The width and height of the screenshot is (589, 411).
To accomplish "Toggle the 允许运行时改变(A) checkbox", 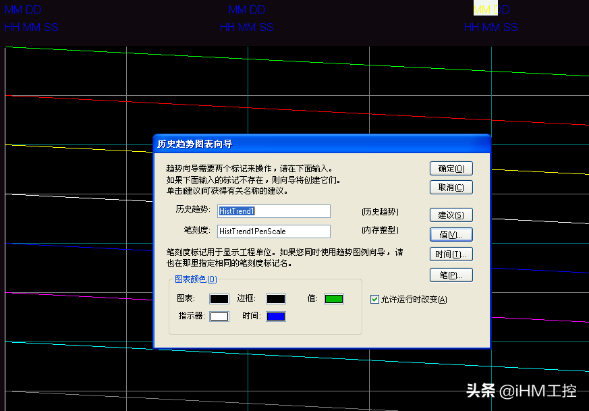I will click(375, 299).
